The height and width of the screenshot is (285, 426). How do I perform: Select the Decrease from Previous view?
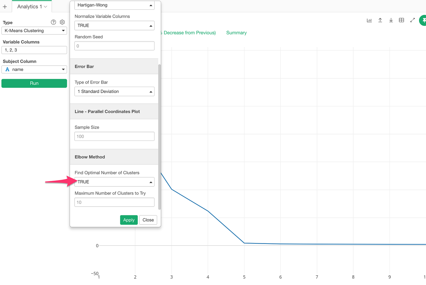[189, 33]
